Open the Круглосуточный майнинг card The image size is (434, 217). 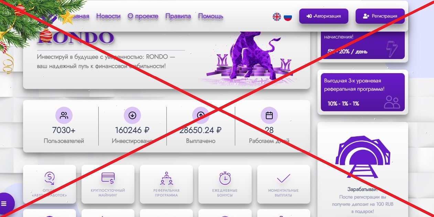(x=108, y=184)
